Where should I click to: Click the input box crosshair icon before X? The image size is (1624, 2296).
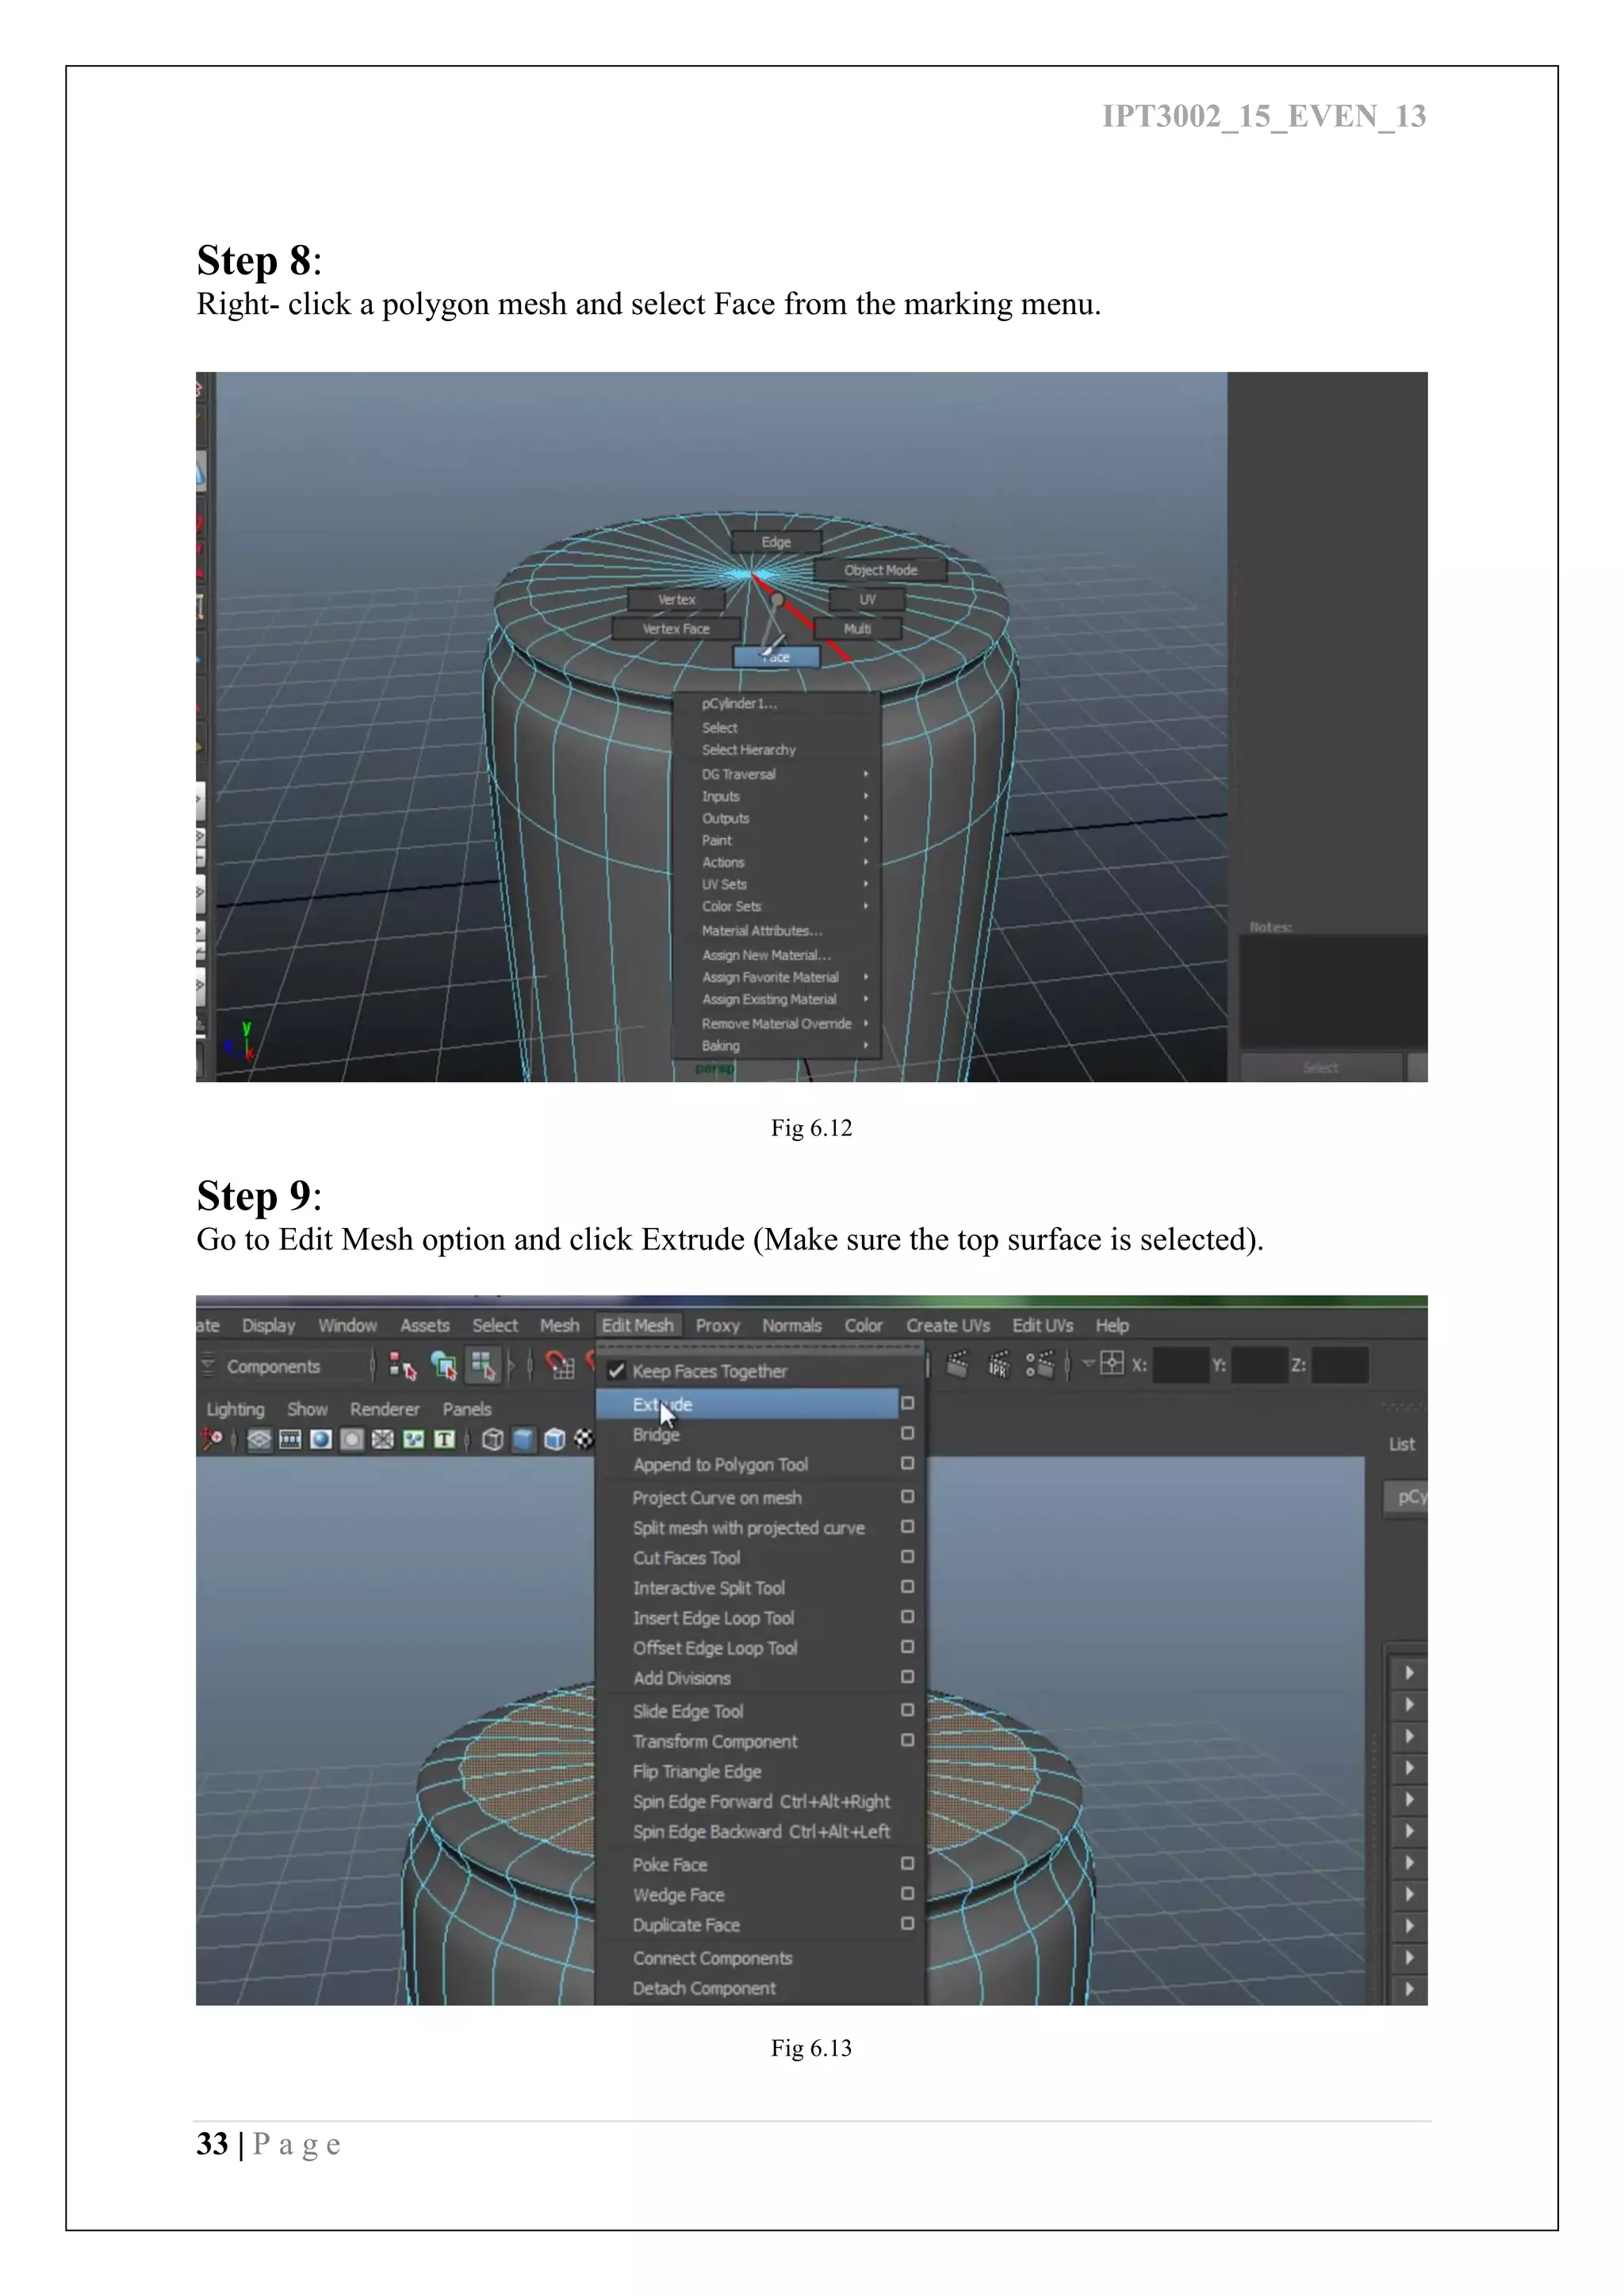[x=1111, y=1363]
